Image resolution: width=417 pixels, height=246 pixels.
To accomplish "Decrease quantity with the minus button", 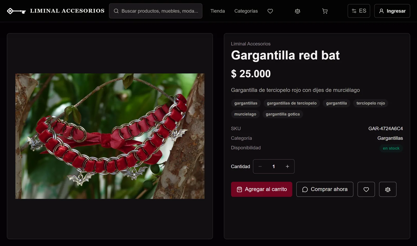I will (x=260, y=166).
